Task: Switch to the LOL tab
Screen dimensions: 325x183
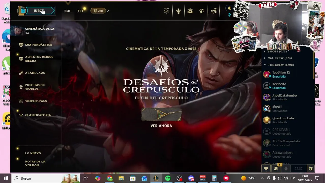Action: click(68, 11)
